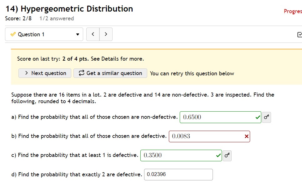Click the red X in part b's answer box
The height and width of the screenshot is (186, 302).
click(246, 136)
